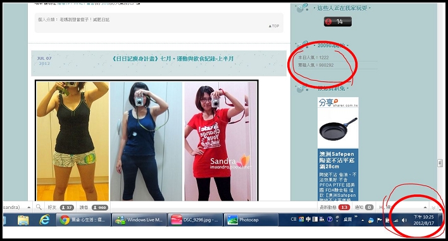
Task: Click the 桌面 desktop toolbar label
Action: pyautogui.click(x=347, y=219)
